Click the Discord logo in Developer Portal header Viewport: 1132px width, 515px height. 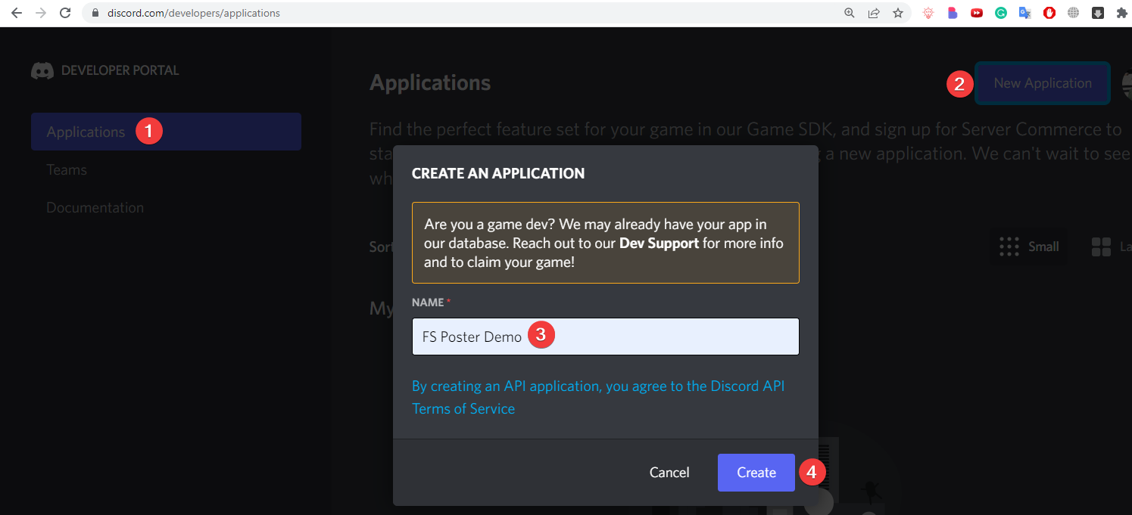coord(42,70)
